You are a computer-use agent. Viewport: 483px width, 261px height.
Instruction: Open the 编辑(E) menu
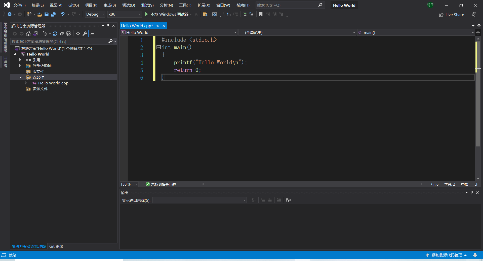pos(37,5)
